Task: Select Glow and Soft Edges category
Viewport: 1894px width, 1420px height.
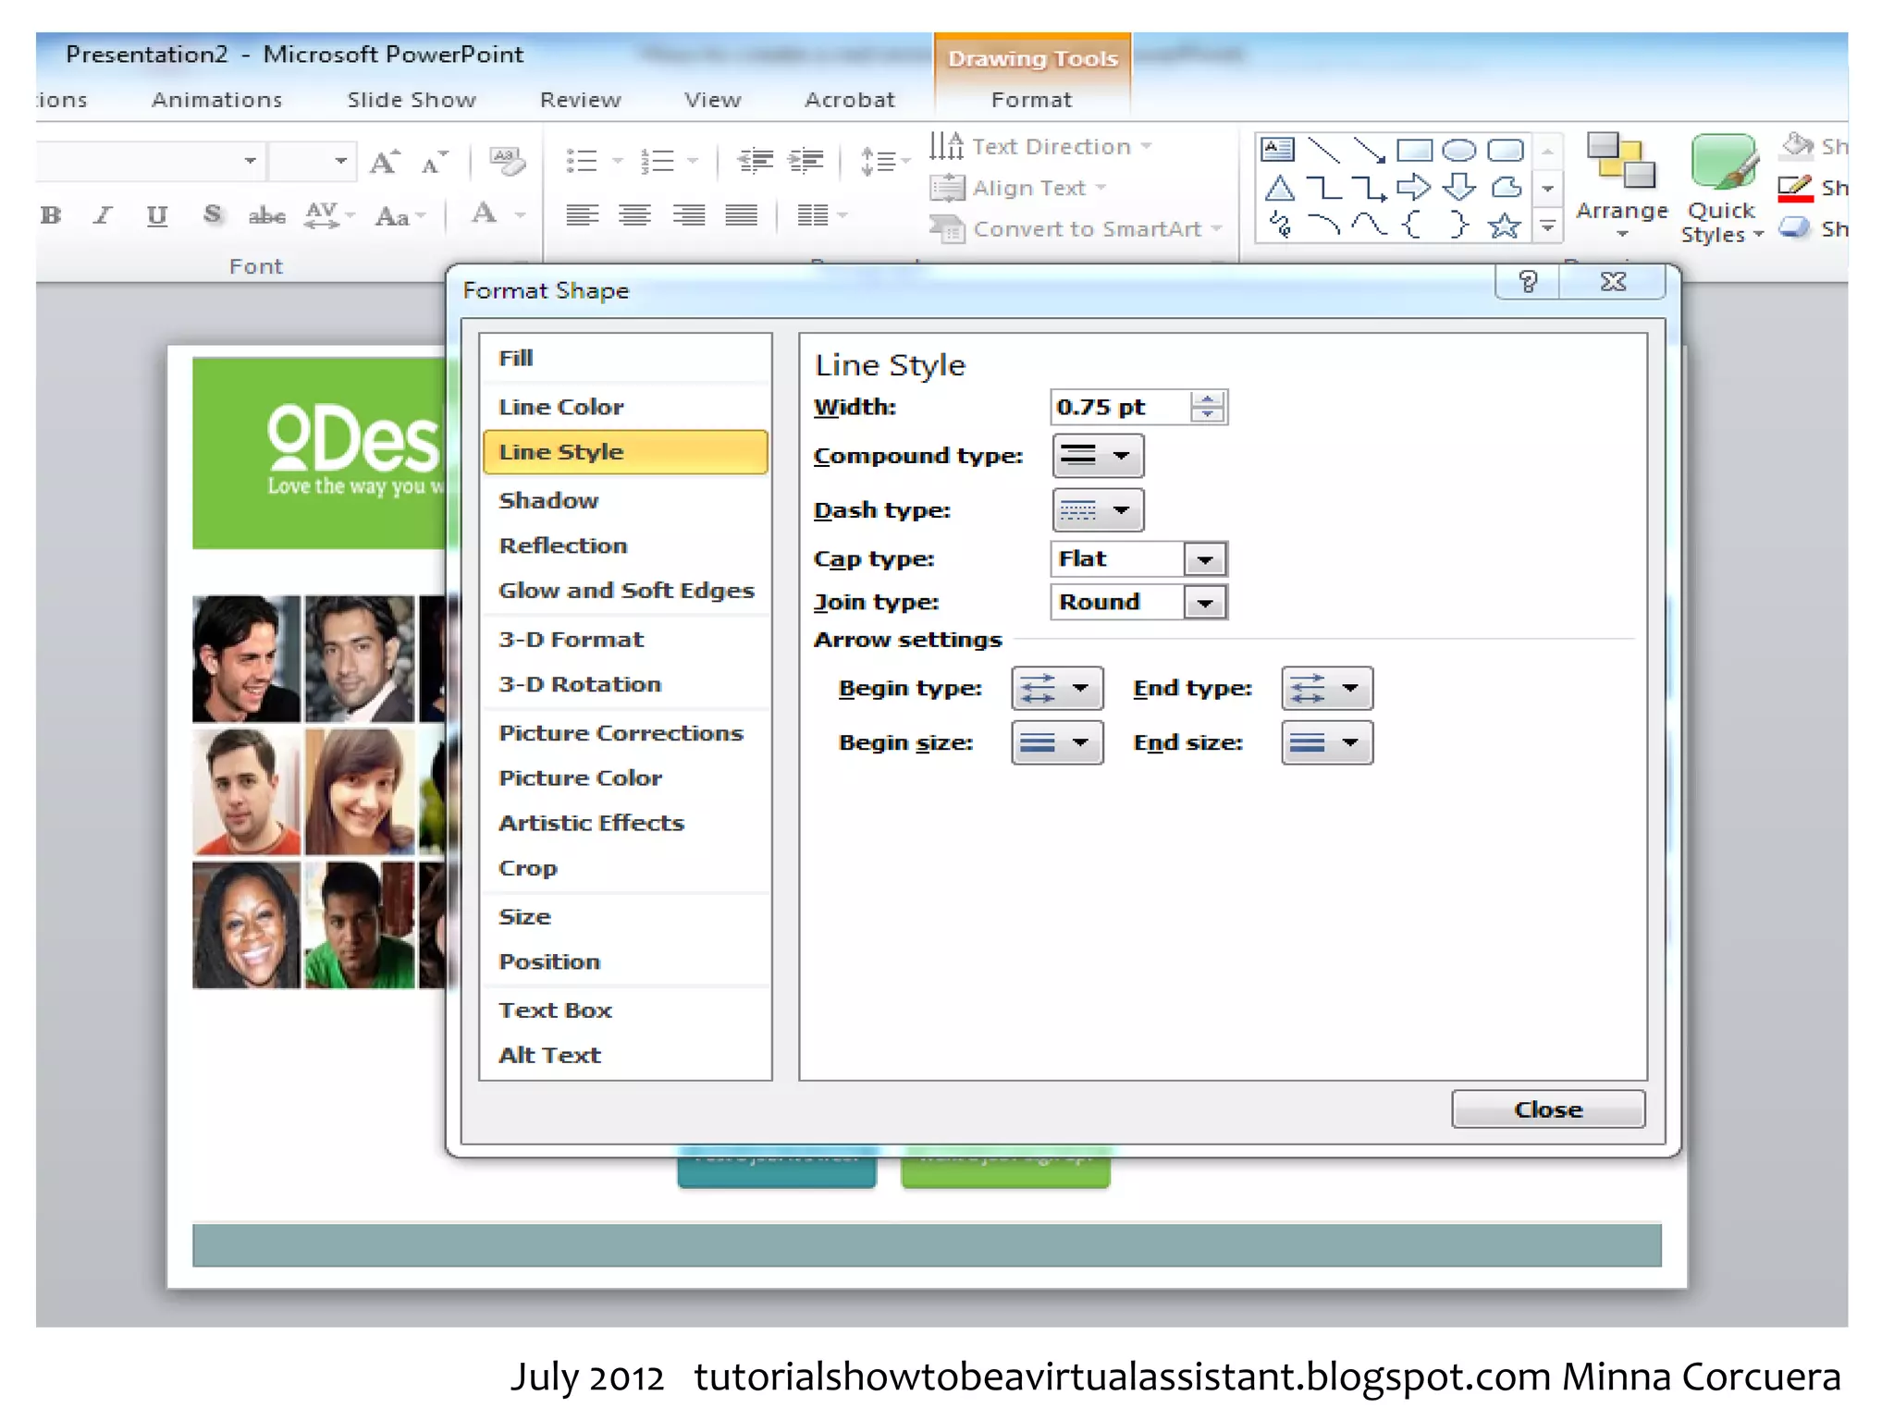Action: pyautogui.click(x=626, y=591)
